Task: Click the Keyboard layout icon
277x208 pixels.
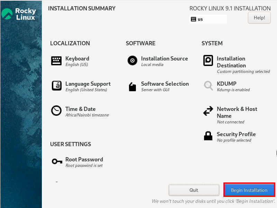Action: pyautogui.click(x=57, y=60)
